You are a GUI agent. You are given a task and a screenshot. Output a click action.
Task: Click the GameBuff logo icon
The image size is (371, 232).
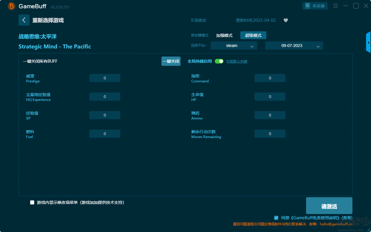(12, 6)
